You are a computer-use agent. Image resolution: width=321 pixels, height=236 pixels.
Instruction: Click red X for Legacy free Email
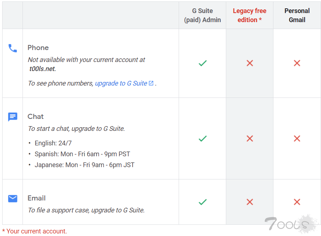coord(250,202)
